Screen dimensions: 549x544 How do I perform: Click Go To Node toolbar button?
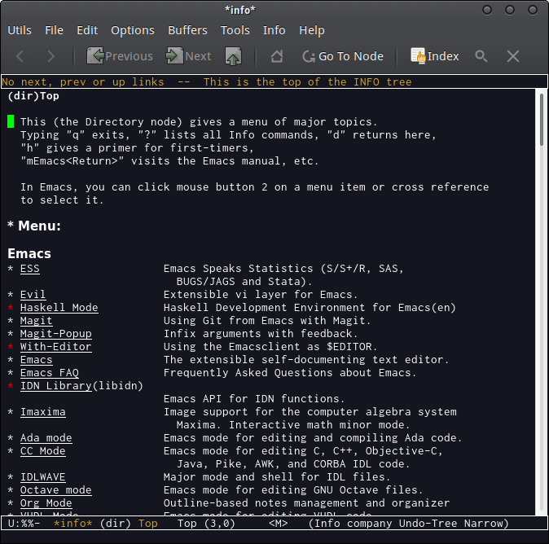point(343,56)
